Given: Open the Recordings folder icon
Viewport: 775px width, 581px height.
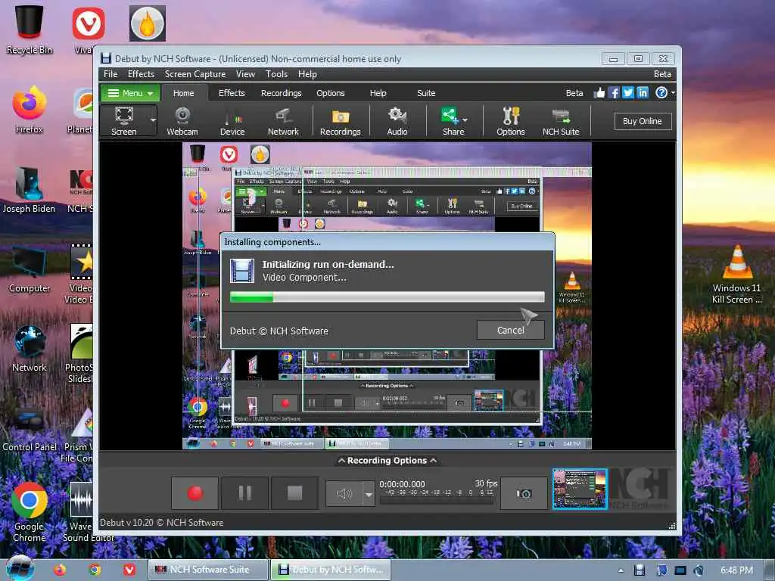Looking at the screenshot, I should 340,120.
